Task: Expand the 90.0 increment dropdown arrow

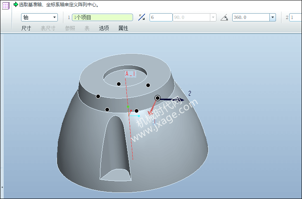Action: pyautogui.click(x=213, y=17)
